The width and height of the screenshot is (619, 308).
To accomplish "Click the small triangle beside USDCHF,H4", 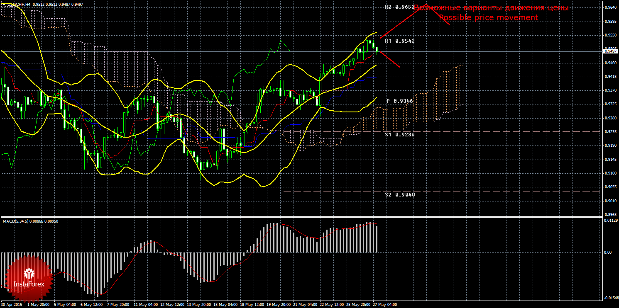I will [x=4, y=4].
